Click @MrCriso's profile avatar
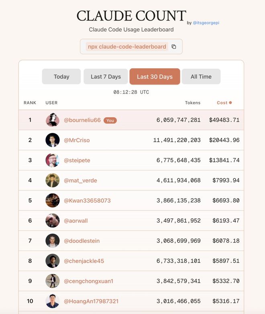Viewport: 265px width, 314px height. 53,140
